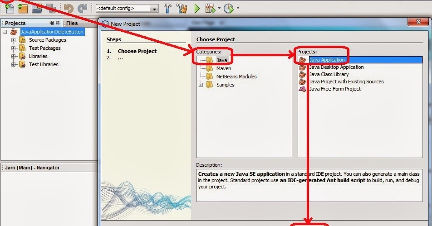
Task: Select Libraries in the Projects tree
Action: tap(38, 56)
